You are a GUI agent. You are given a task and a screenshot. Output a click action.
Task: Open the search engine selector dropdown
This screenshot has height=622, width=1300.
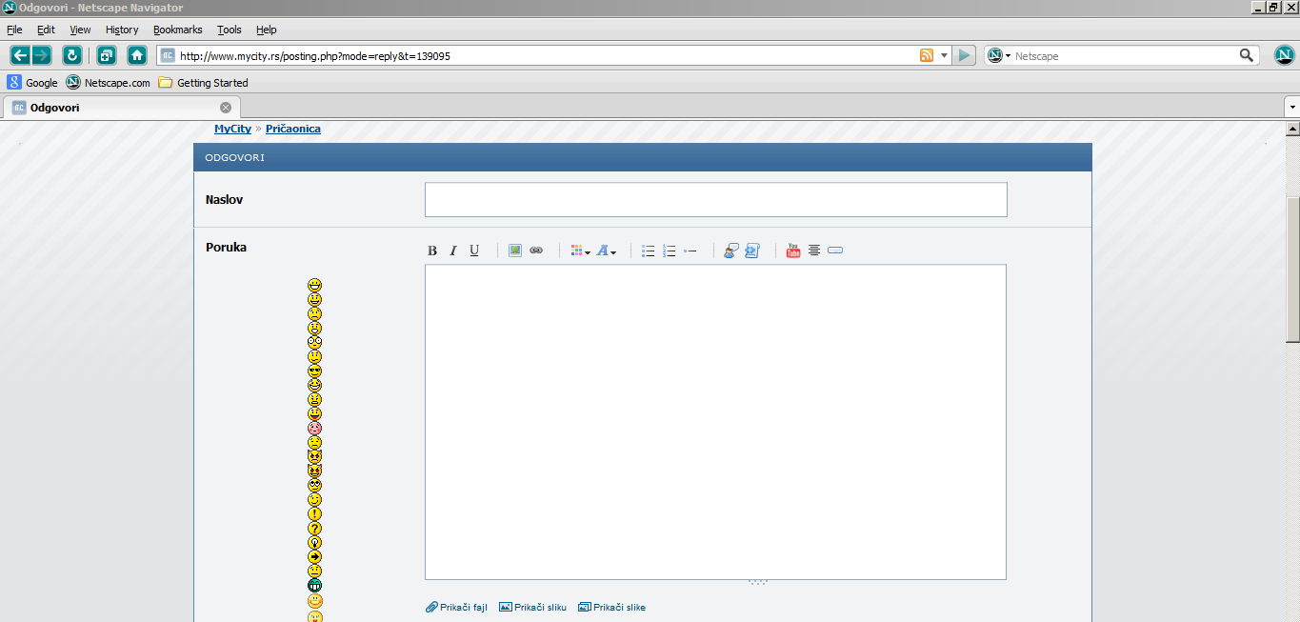point(999,55)
